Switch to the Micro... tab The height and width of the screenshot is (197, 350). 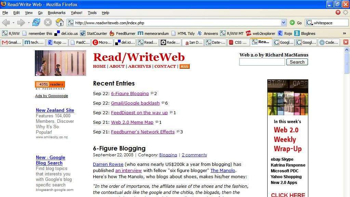click(103, 42)
